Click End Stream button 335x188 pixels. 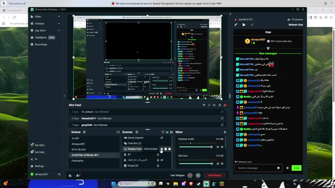pyautogui.click(x=215, y=175)
